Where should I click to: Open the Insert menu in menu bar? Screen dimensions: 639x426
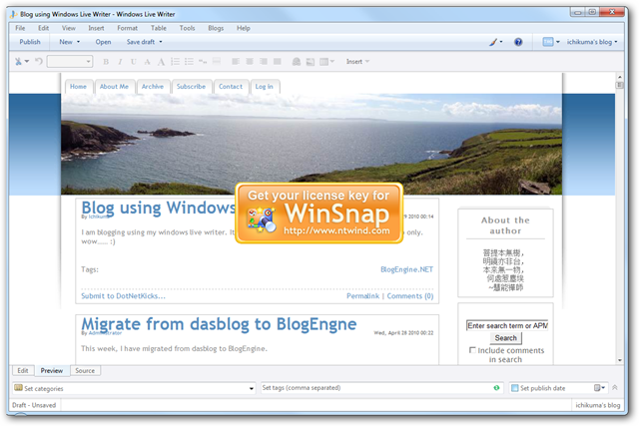pos(95,28)
